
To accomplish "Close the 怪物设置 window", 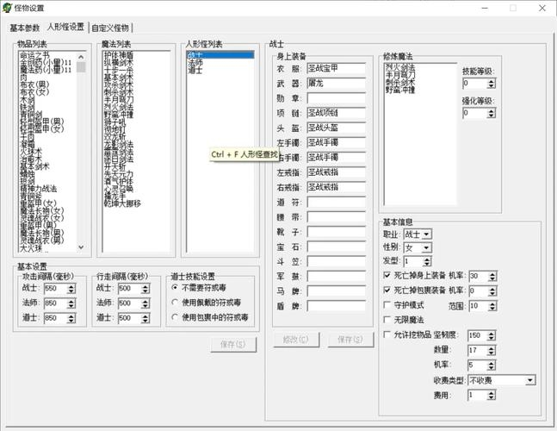I will (x=542, y=8).
